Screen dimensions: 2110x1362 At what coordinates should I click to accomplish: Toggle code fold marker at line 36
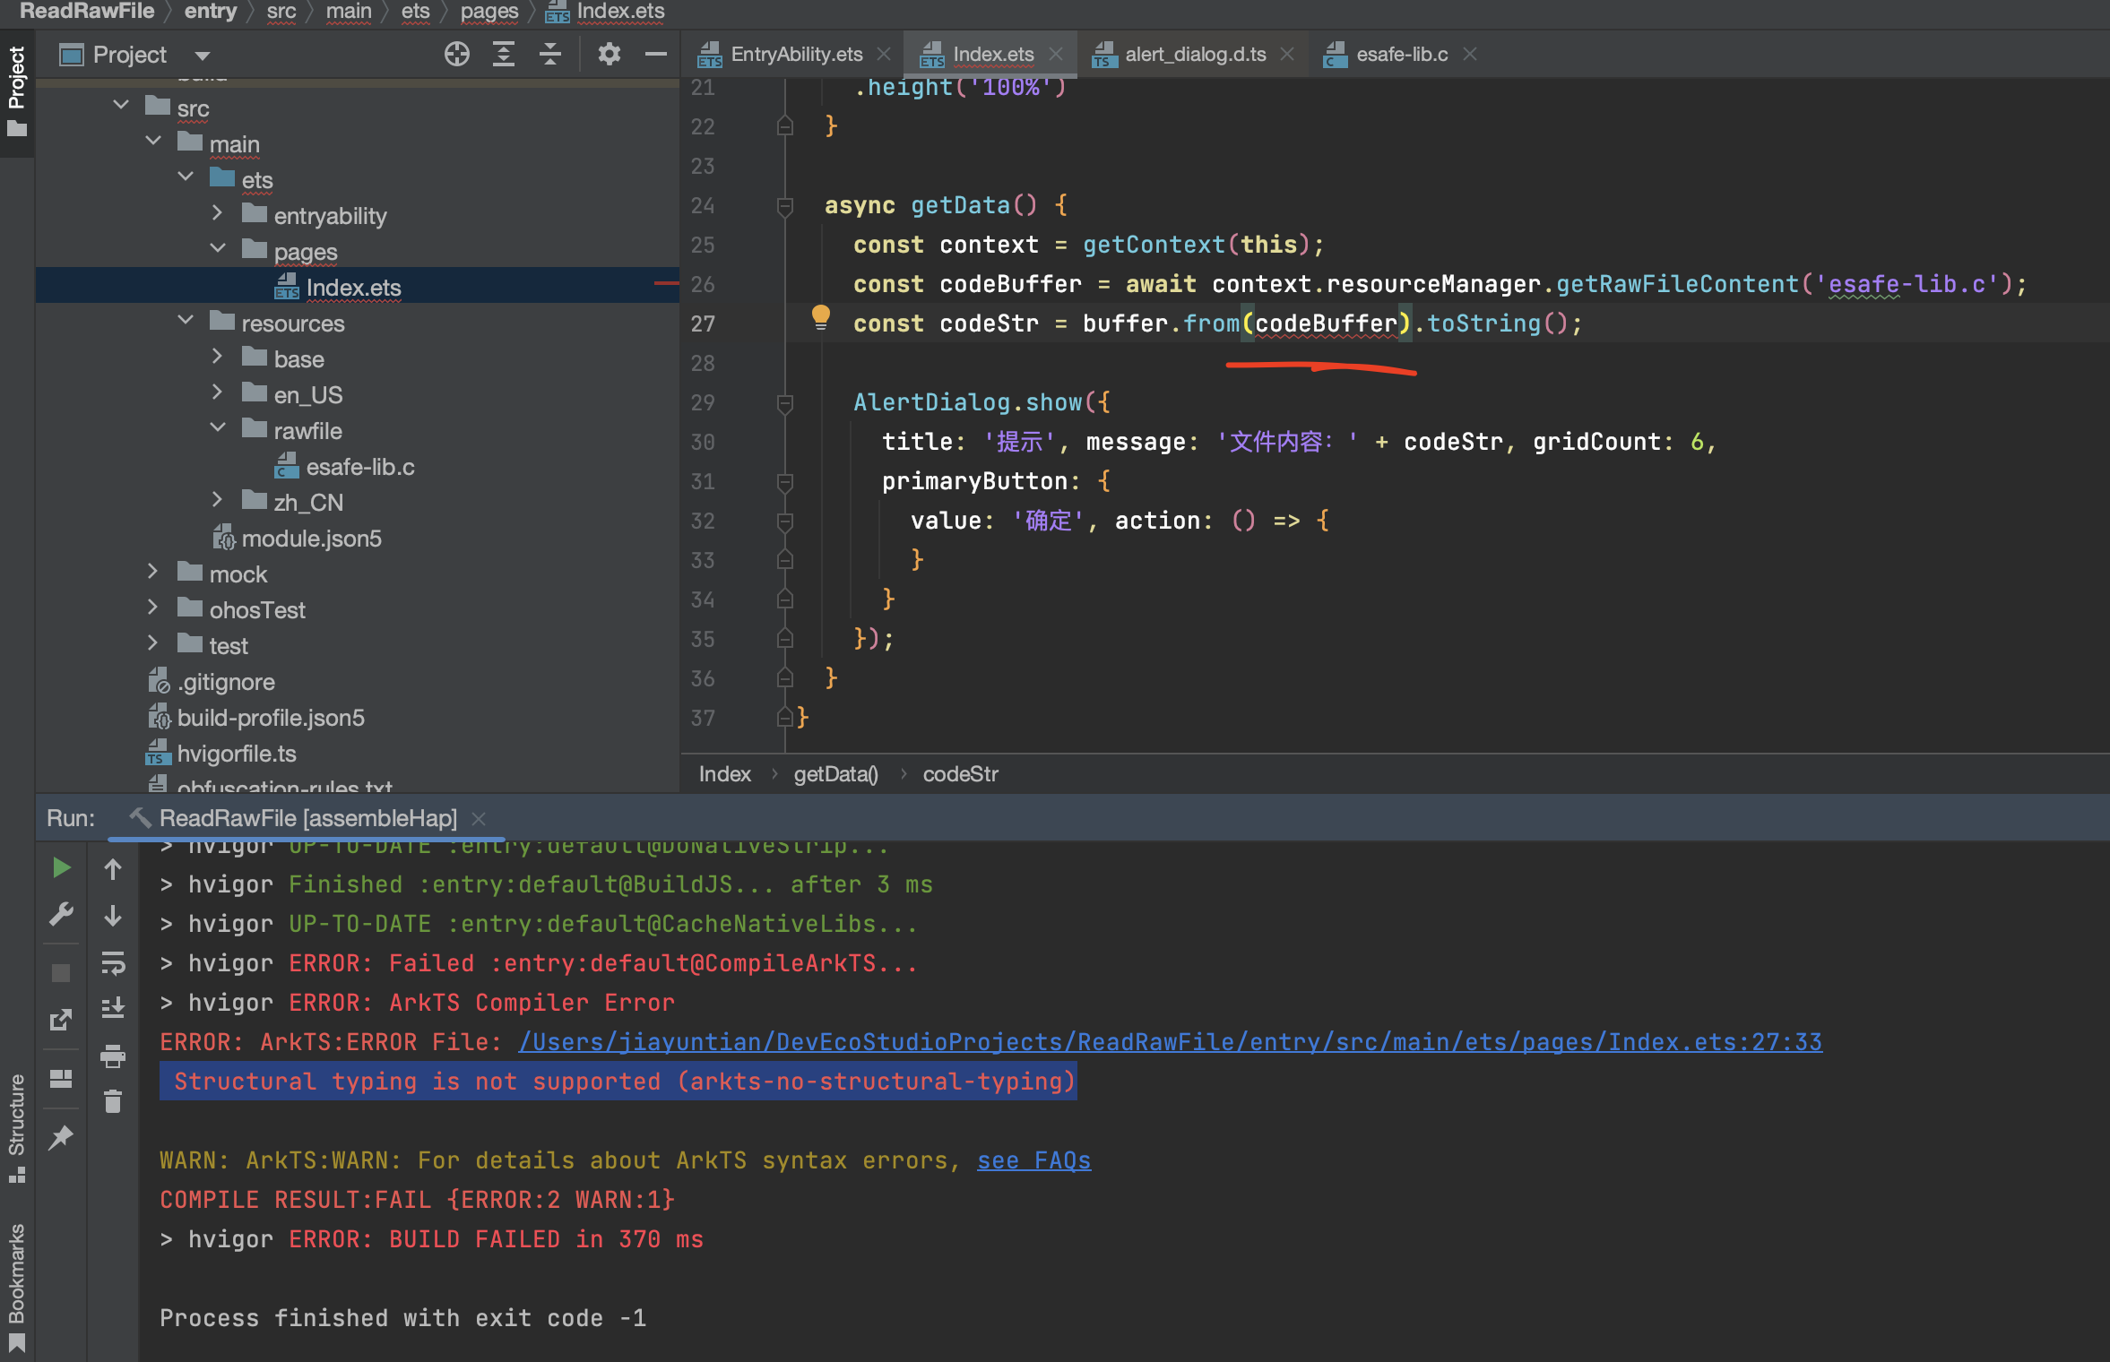(784, 679)
